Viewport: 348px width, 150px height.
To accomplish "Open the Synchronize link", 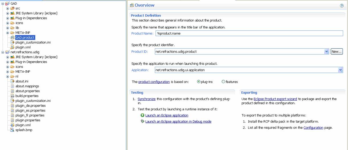I will [x=146, y=99].
